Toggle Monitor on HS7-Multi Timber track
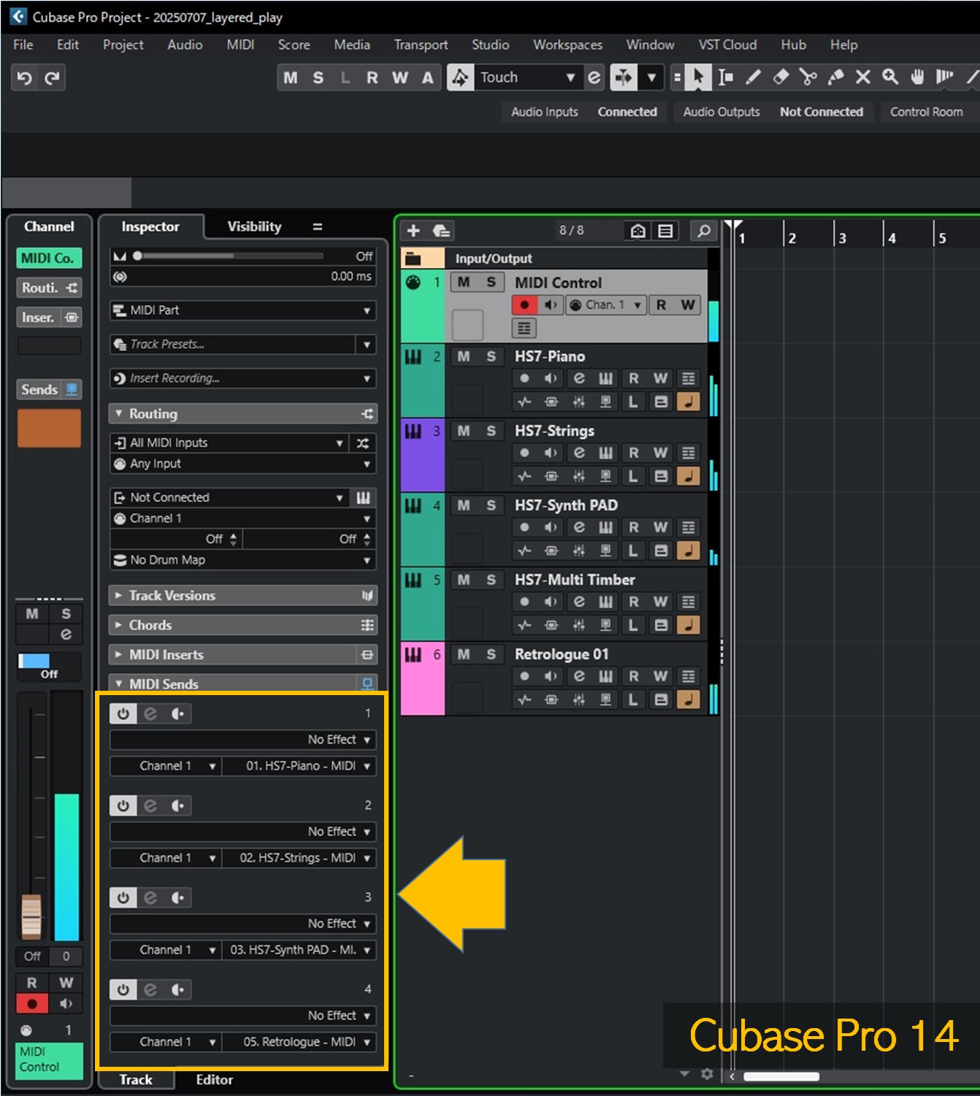This screenshot has width=980, height=1096. point(551,602)
